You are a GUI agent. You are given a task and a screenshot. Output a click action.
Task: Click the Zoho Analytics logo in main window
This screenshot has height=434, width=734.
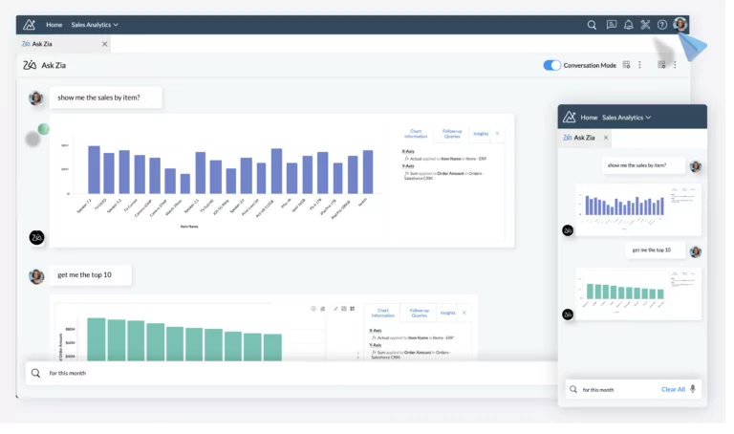coord(29,25)
